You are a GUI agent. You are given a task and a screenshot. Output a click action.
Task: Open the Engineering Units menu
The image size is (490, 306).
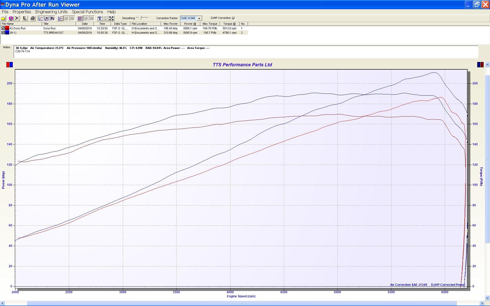pos(51,12)
